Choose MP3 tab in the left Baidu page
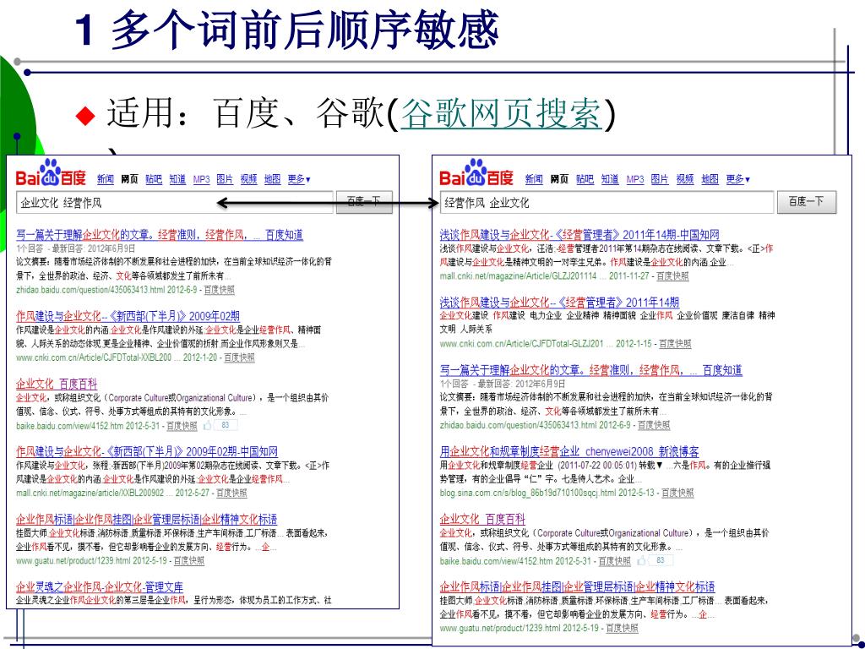 click(201, 179)
